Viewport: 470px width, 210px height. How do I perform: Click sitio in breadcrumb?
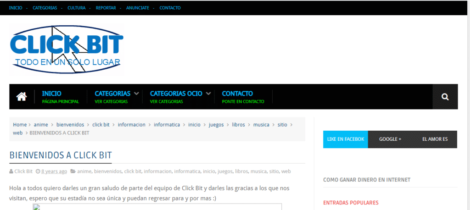tap(282, 125)
